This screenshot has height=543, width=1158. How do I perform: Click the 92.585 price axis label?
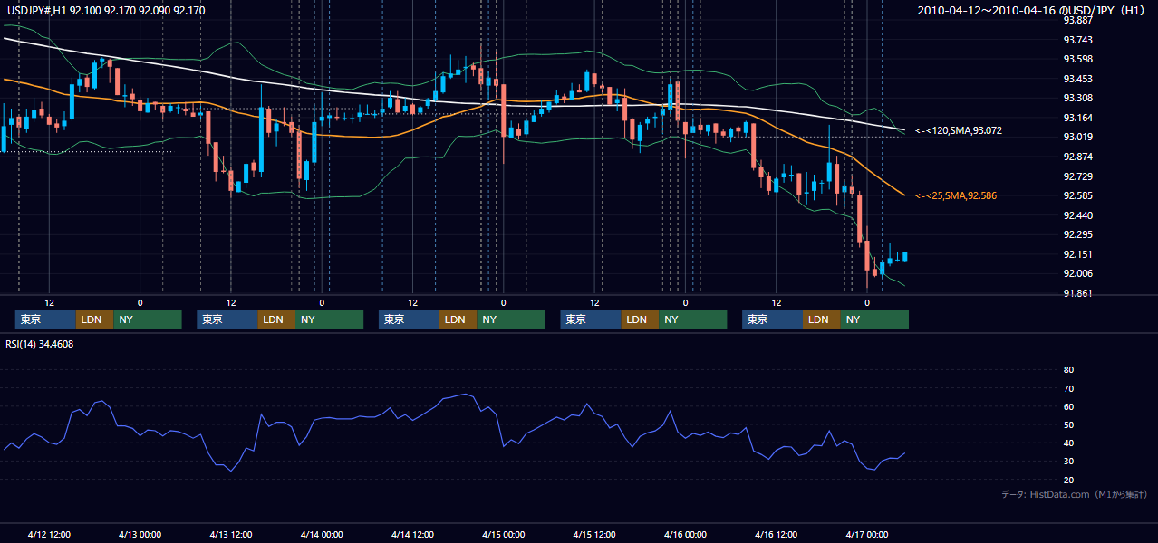(x=1077, y=196)
